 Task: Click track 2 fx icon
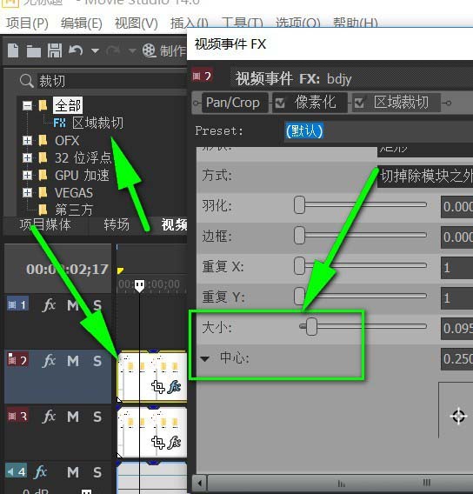50,361
